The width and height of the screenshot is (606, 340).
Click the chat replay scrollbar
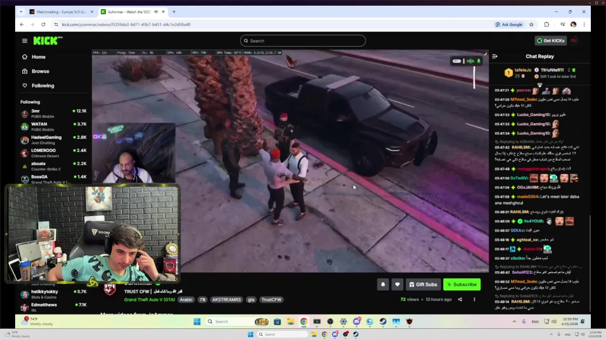click(590, 263)
